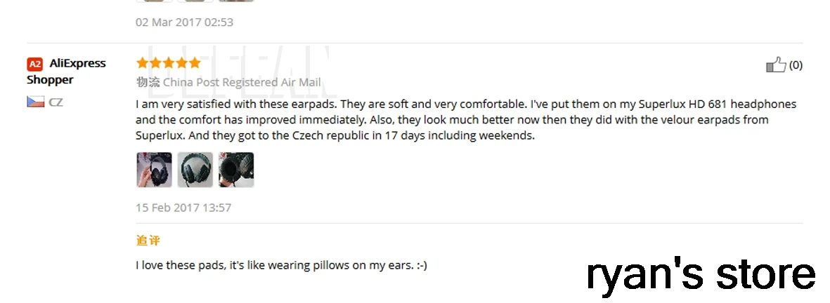Click the A2 buyer level badge

click(35, 64)
